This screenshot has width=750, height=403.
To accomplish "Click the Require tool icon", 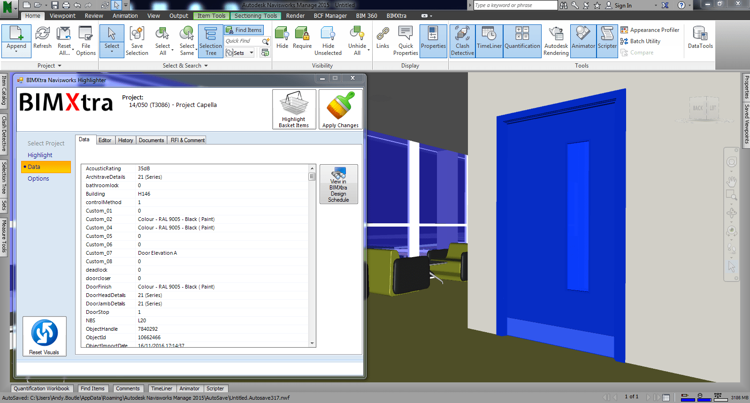I will (302, 34).
